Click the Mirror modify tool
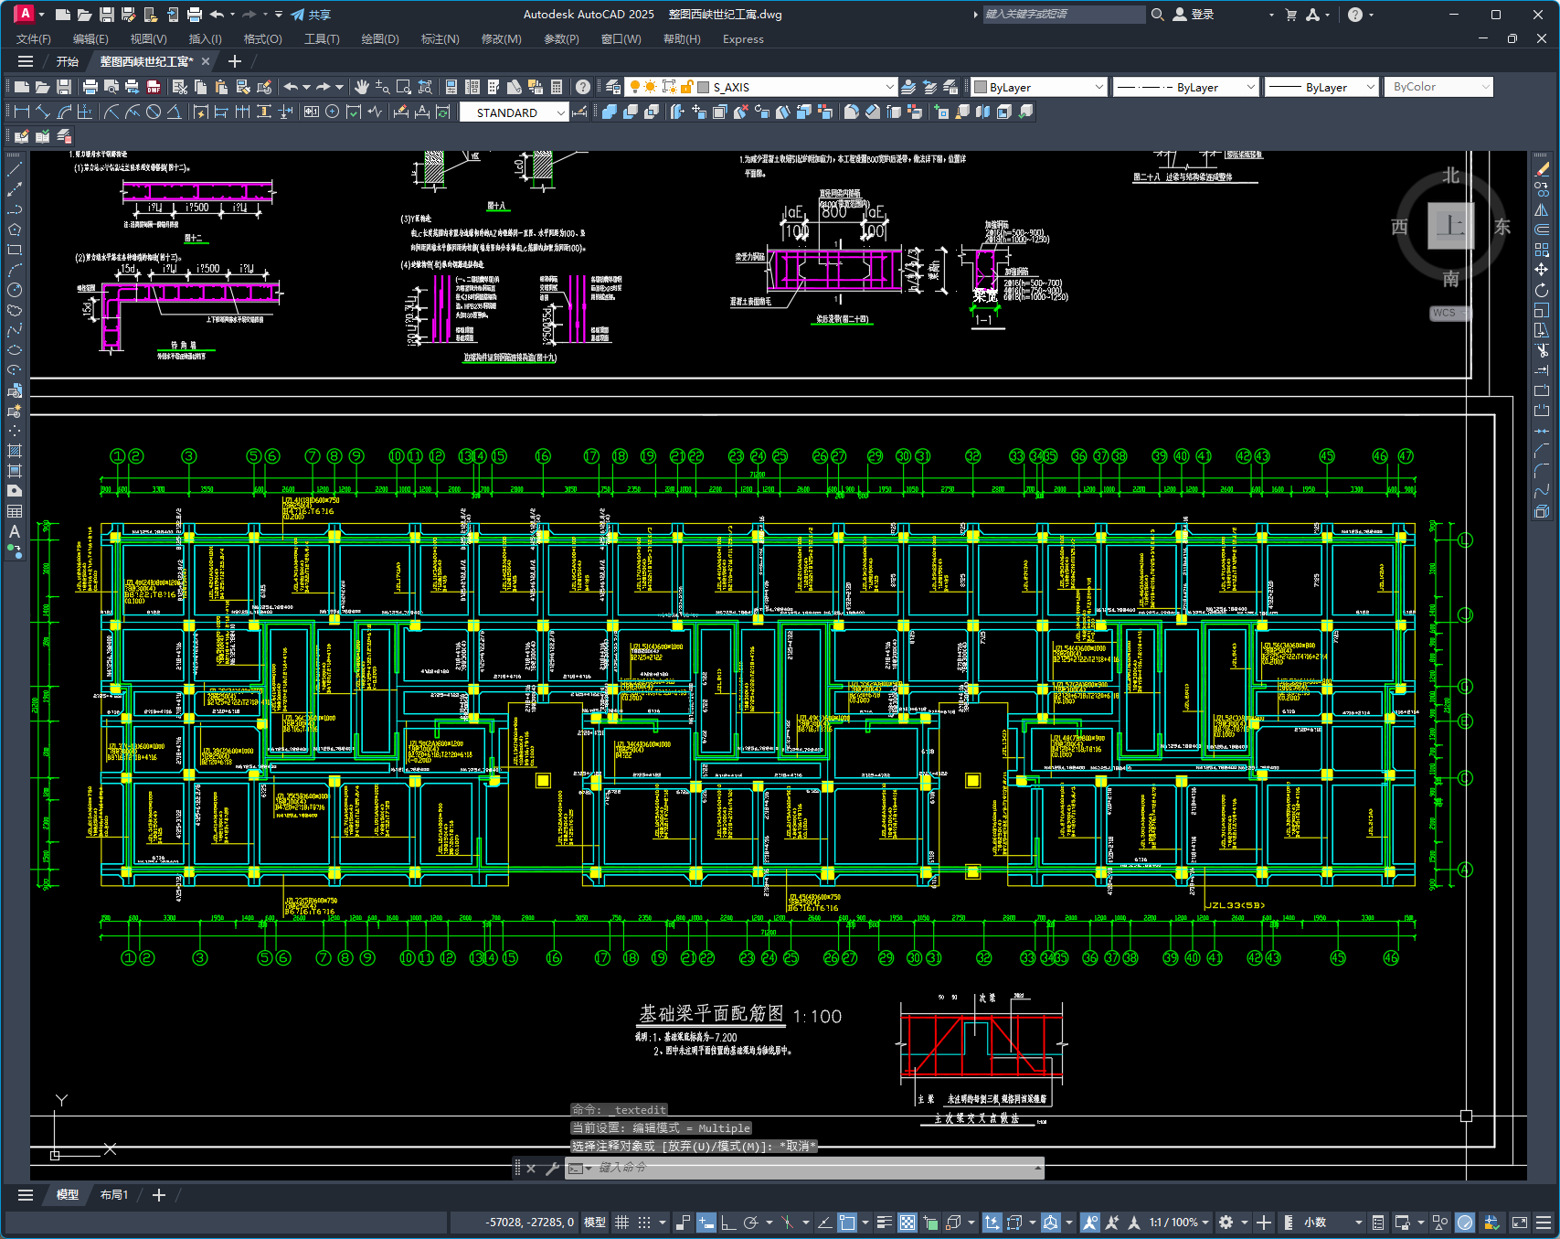The width and height of the screenshot is (1560, 1239). 1542,209
